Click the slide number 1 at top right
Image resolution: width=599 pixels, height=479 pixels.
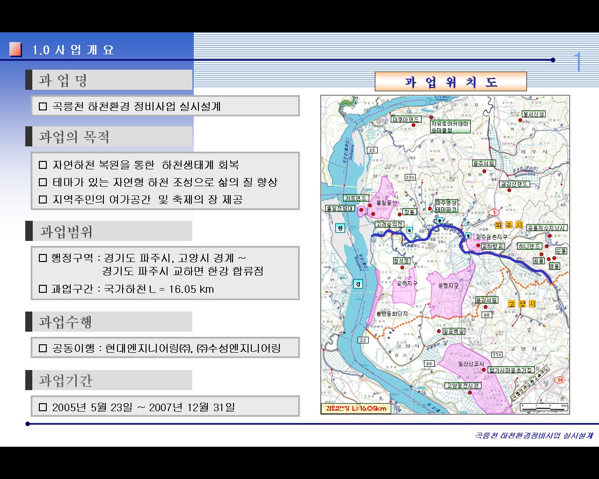click(579, 62)
